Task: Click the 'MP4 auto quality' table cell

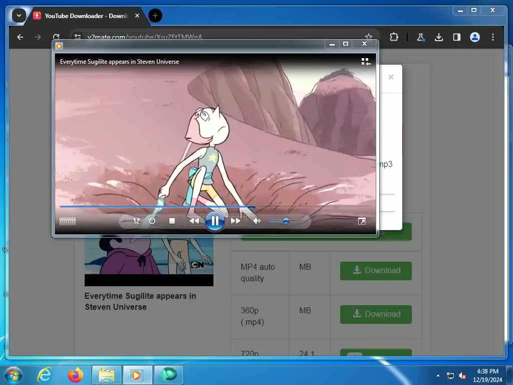Action: pyautogui.click(x=260, y=273)
